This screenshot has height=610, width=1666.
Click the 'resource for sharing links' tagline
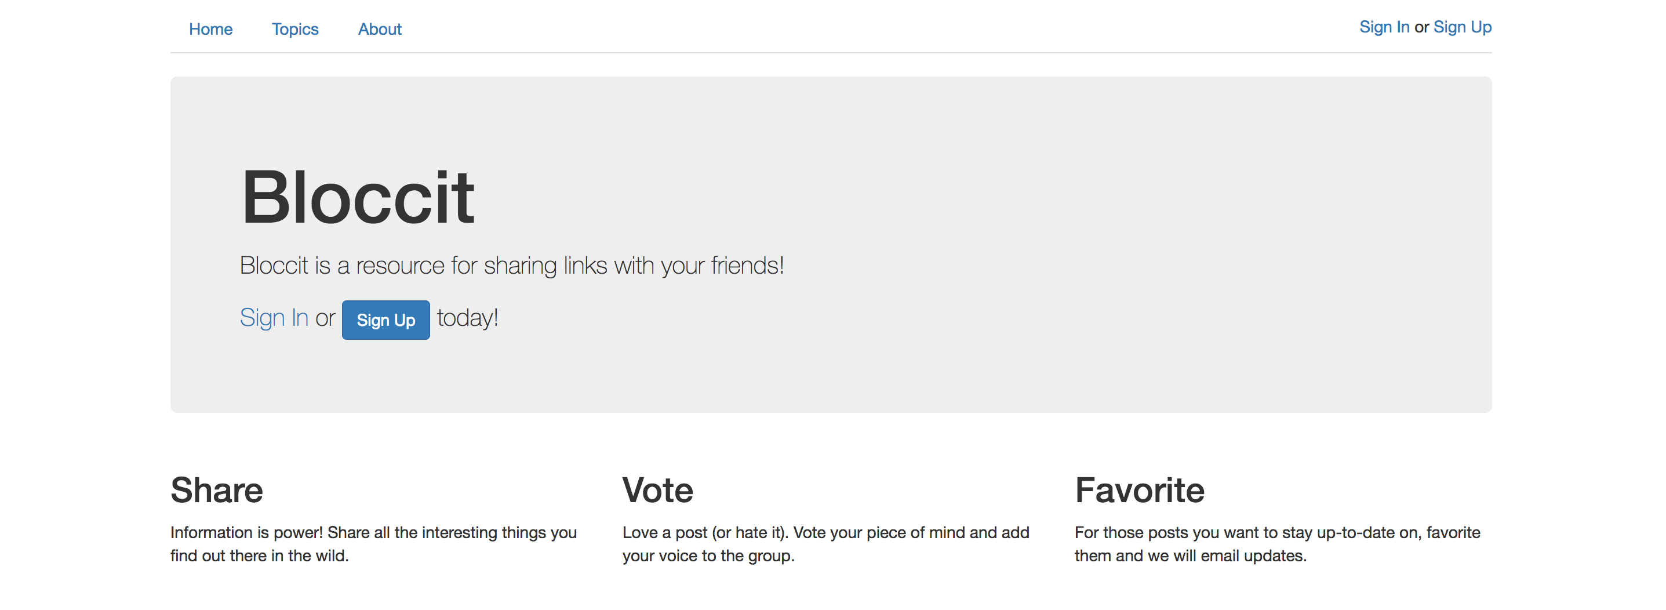click(x=512, y=266)
